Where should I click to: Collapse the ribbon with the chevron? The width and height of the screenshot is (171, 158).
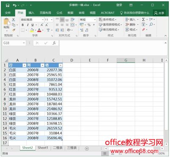coord(165,36)
